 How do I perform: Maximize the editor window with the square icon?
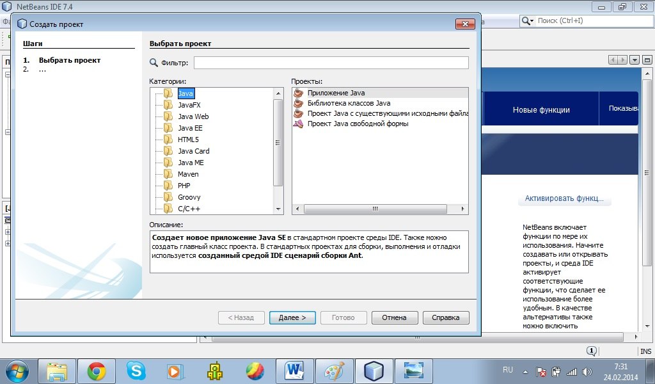(x=647, y=60)
